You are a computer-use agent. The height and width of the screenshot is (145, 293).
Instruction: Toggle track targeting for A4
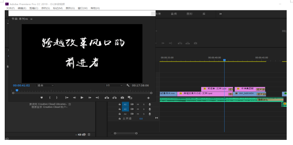[x=125, y=114]
